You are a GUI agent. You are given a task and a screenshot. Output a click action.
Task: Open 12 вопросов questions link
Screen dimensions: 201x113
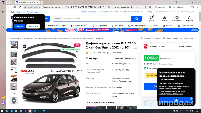(115, 53)
